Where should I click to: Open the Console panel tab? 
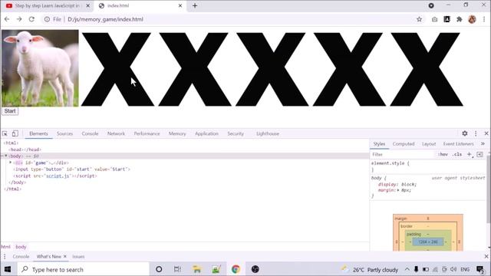click(x=90, y=133)
